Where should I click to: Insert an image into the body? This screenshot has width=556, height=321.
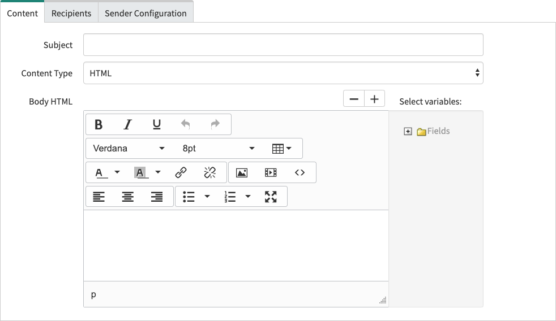[x=242, y=173]
